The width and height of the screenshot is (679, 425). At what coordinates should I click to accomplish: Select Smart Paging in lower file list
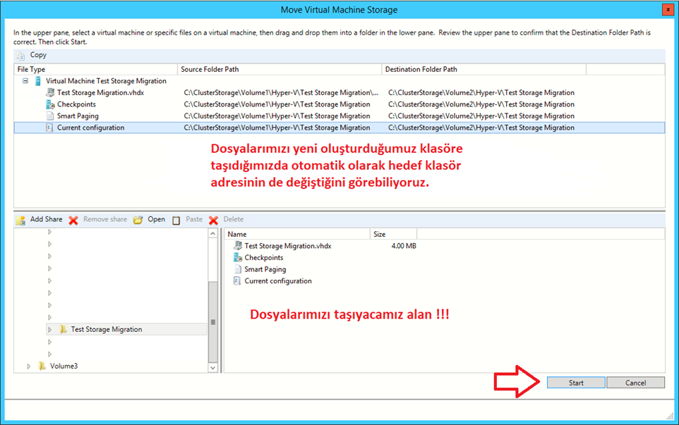(x=265, y=269)
